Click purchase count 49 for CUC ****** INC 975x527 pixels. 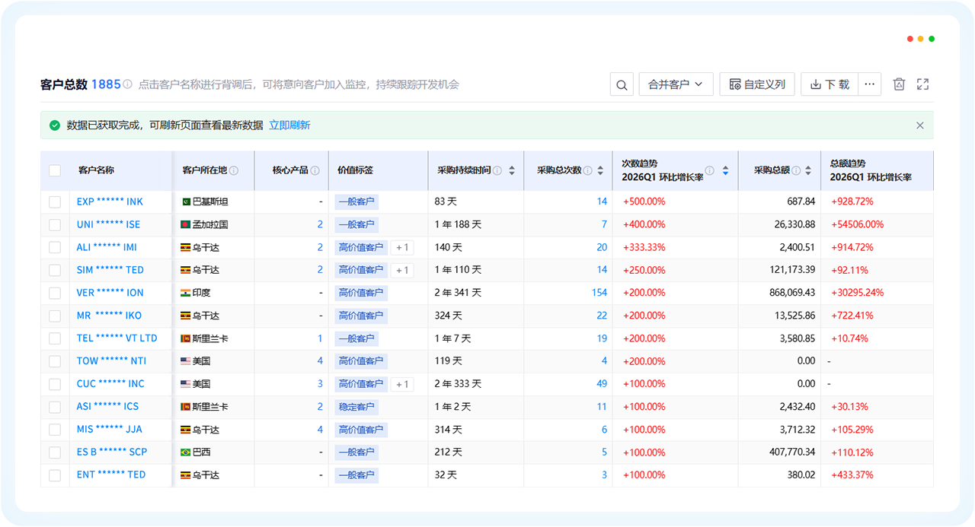click(x=602, y=384)
